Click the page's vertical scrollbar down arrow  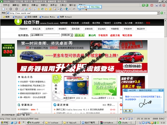tap(165, 112)
